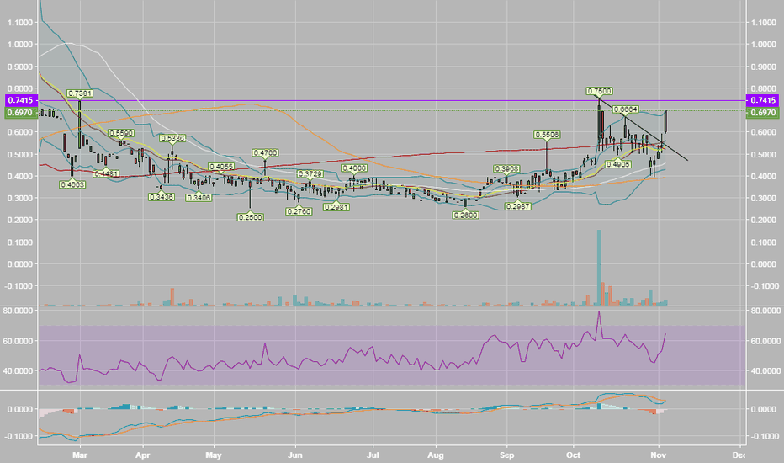Screen dimensions: 784x463
Task: Click purple 0.7415 tag on left axis
Action: [x=20, y=100]
